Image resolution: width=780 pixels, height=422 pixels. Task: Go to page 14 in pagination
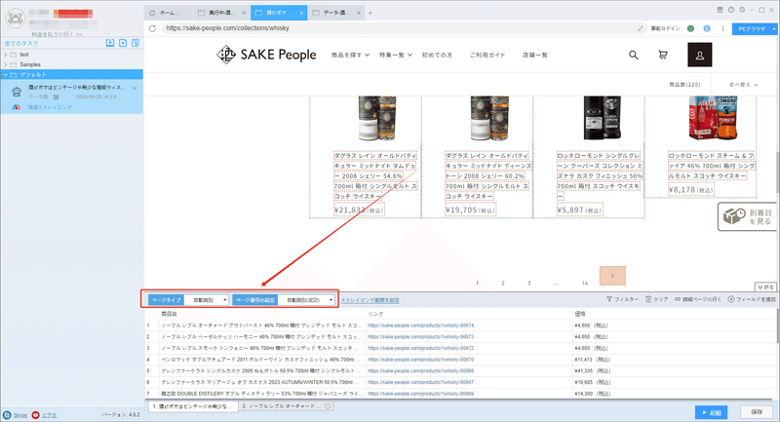point(585,283)
